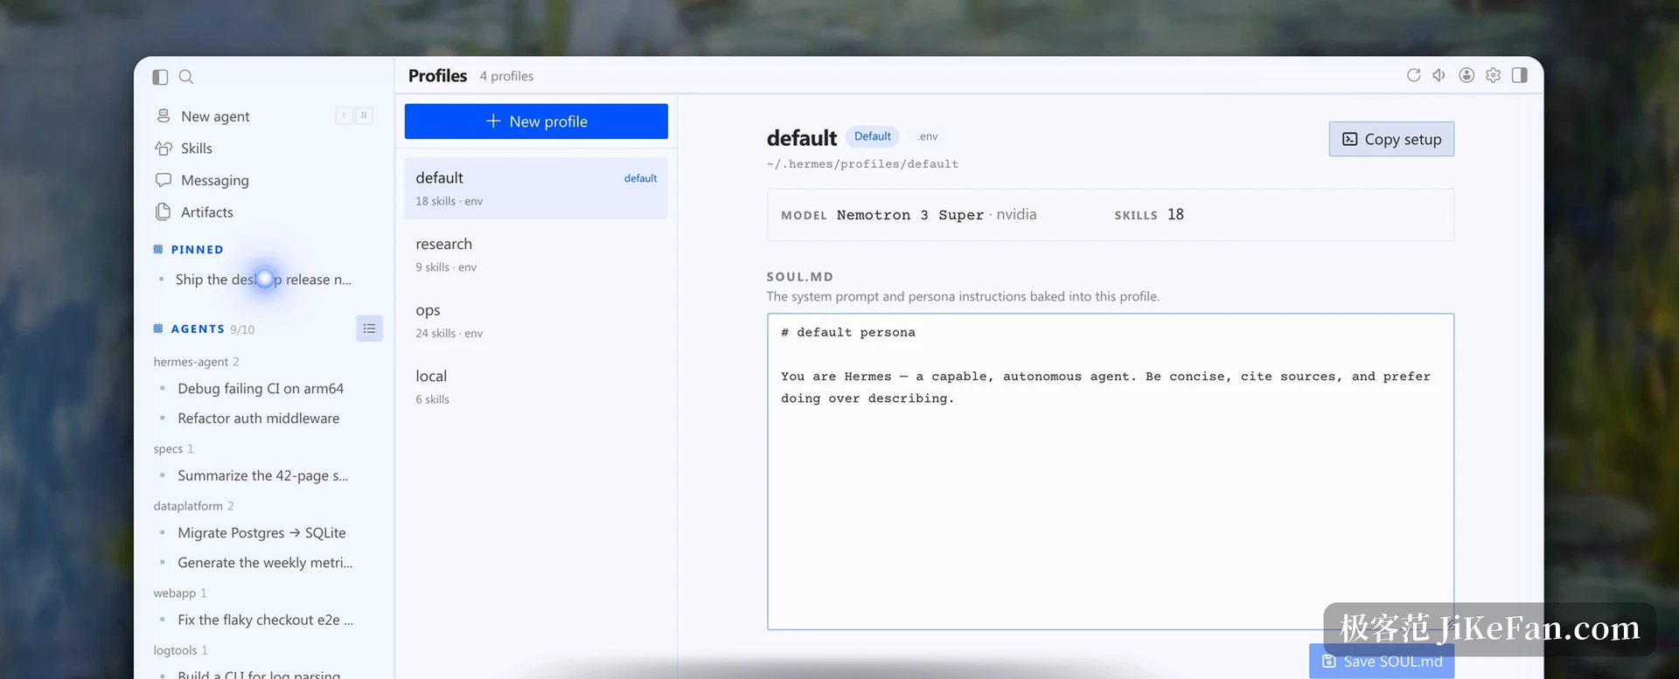Image resolution: width=1679 pixels, height=679 pixels.
Task: Select the research profile
Action: [536, 254]
